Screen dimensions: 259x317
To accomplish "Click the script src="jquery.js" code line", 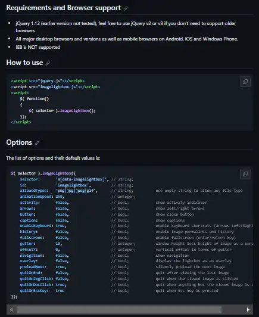I will tap(48, 81).
